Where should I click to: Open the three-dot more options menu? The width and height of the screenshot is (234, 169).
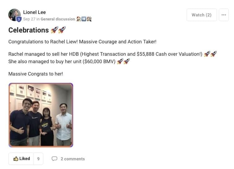tap(223, 15)
